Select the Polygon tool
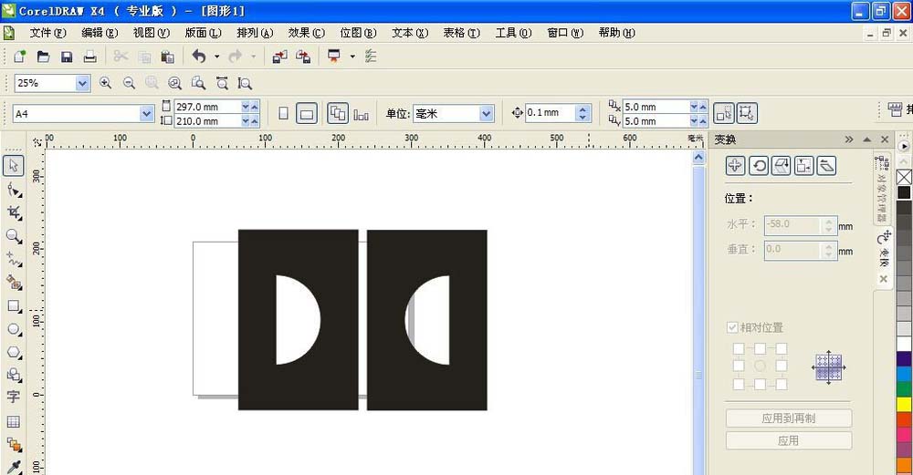 click(x=14, y=352)
